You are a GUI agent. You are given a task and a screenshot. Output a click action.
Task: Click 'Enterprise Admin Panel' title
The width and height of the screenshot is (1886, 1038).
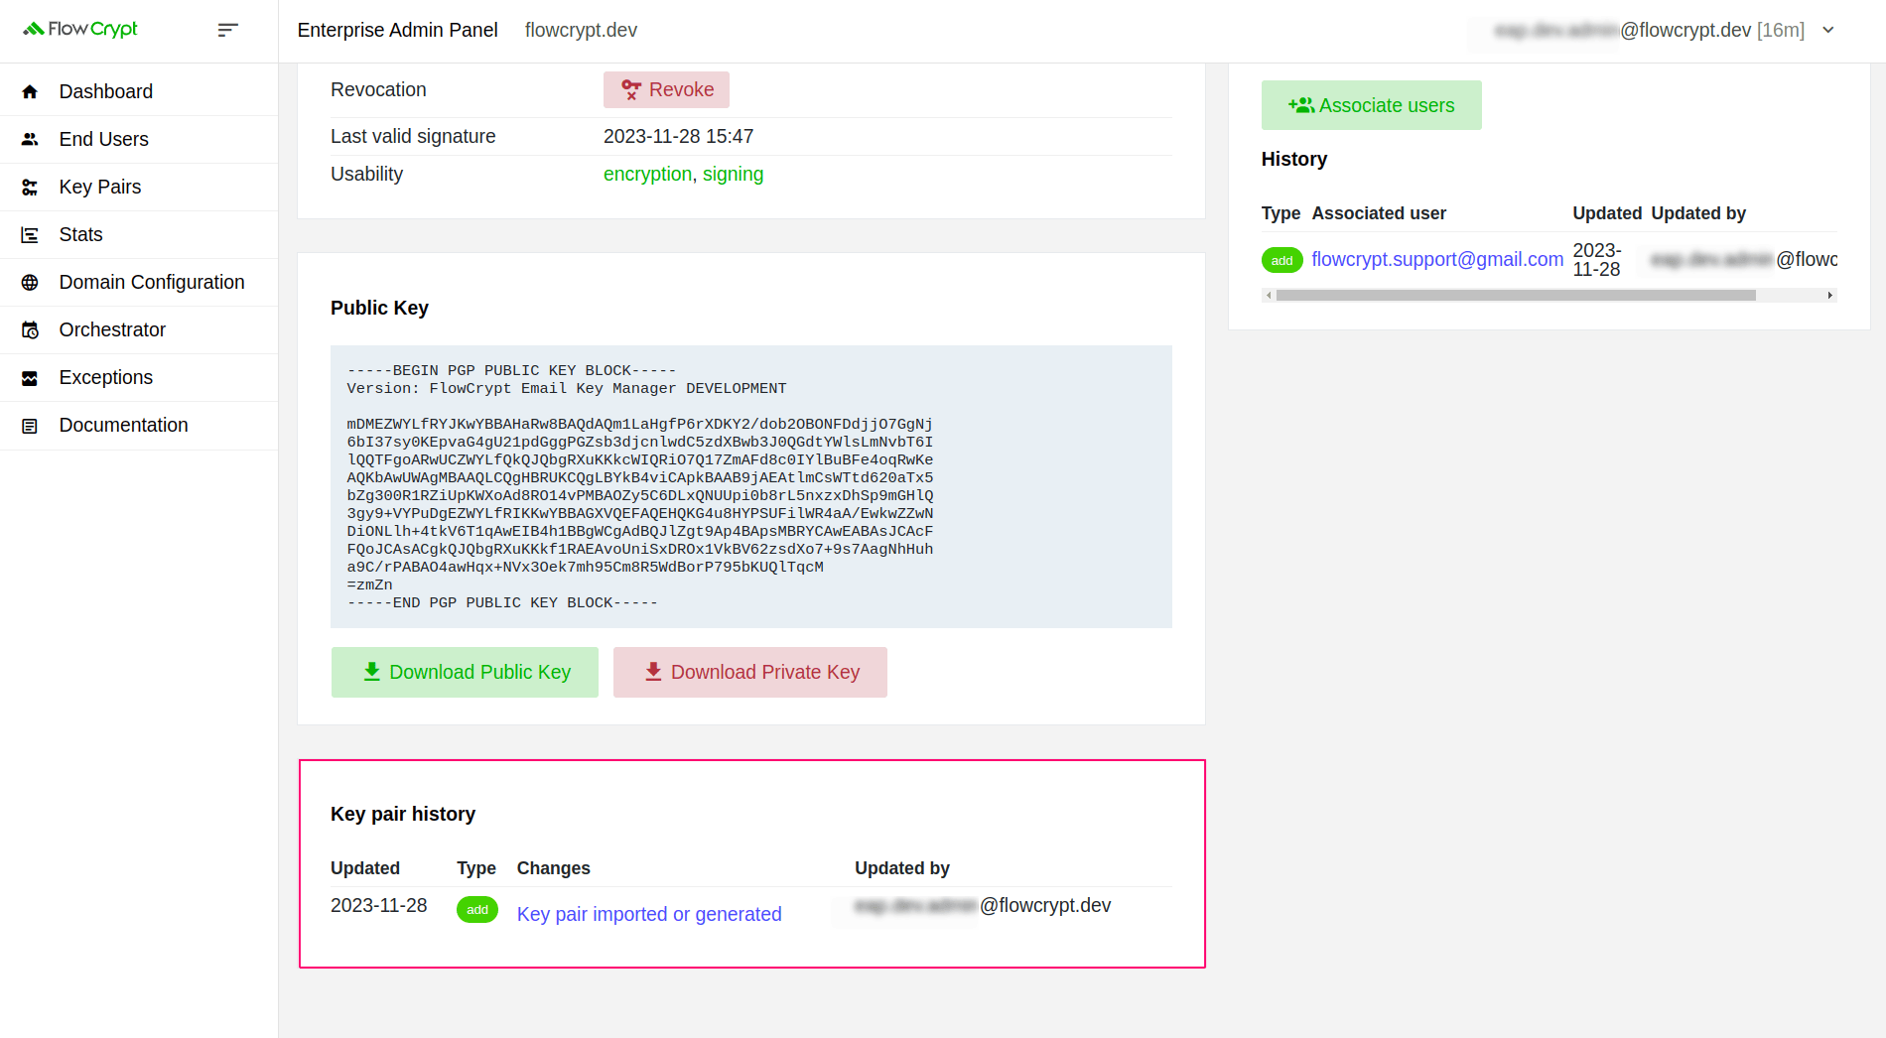(397, 31)
